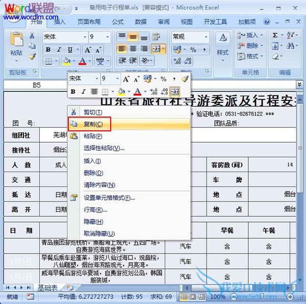Open the 插入 ribbon tab
Screen dimensions: 306x304
60,21
